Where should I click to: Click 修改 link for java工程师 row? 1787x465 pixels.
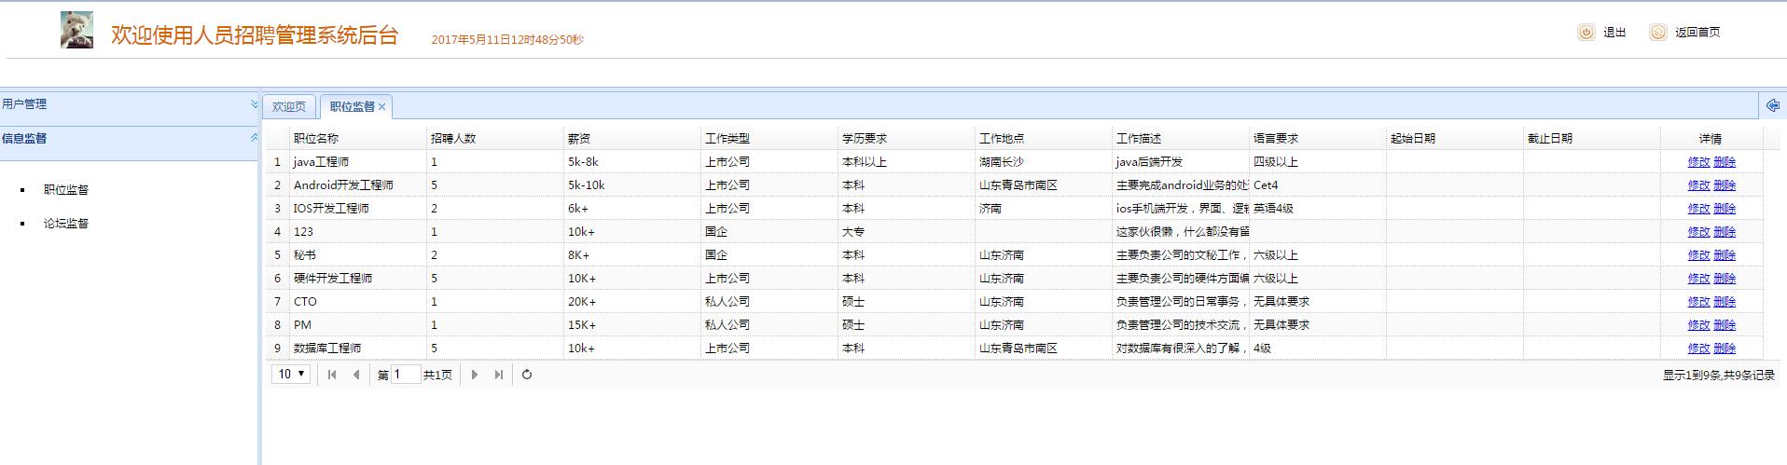[x=1698, y=162]
